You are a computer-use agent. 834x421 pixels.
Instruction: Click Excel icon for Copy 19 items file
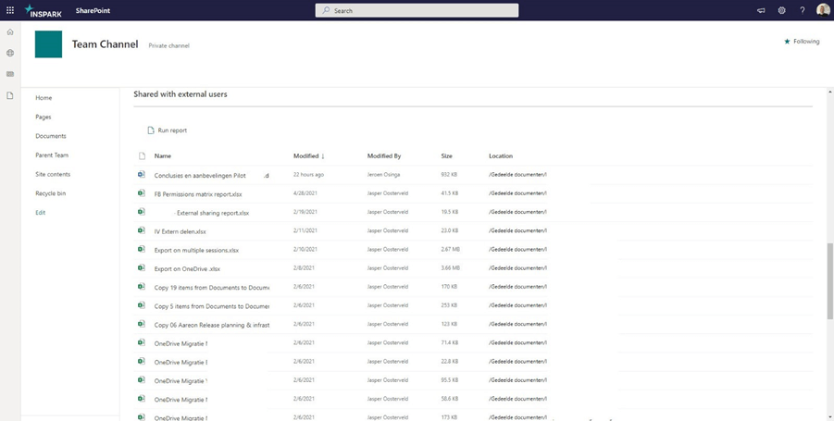(142, 287)
